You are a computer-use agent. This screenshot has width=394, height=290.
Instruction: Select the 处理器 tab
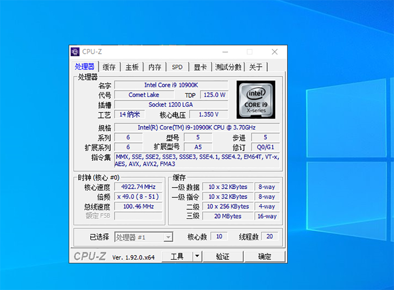coord(85,67)
